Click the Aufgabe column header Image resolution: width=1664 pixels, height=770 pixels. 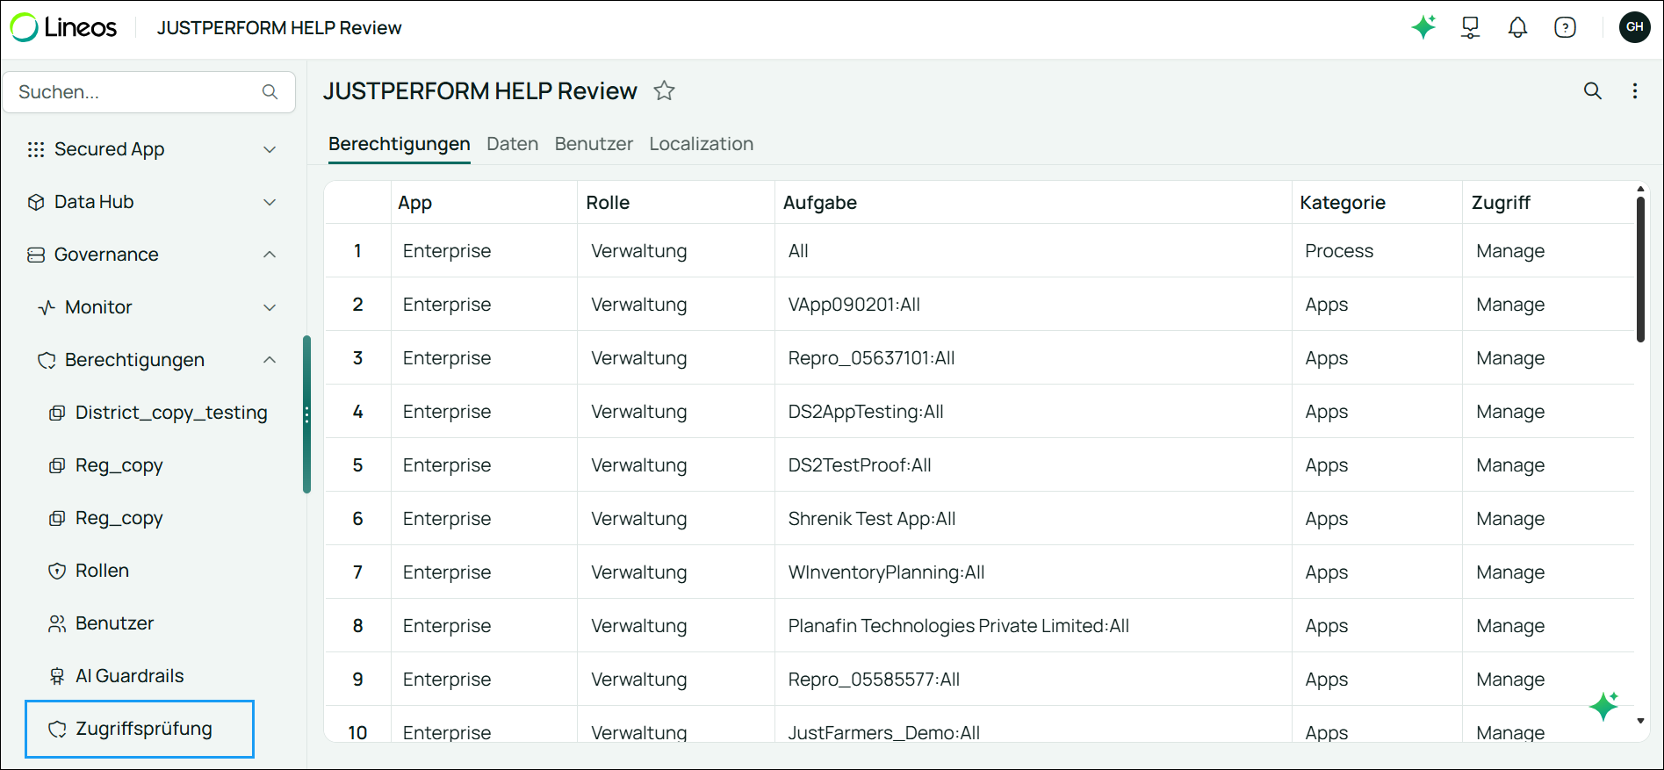(1034, 203)
